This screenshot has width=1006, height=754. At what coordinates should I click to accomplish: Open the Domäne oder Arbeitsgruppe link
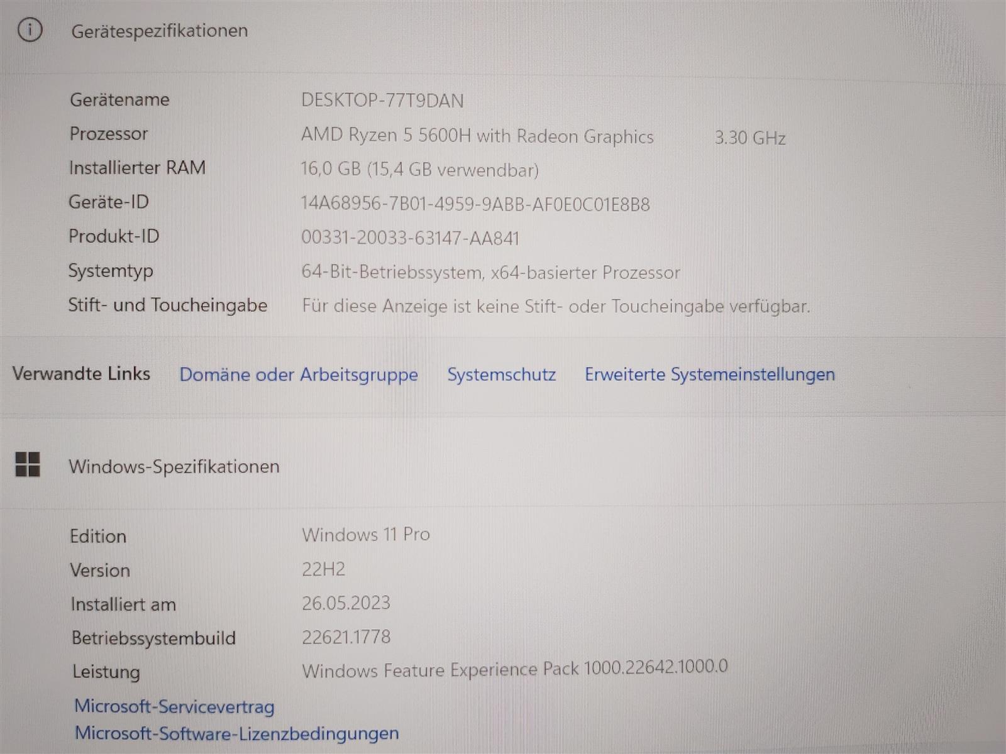click(299, 374)
